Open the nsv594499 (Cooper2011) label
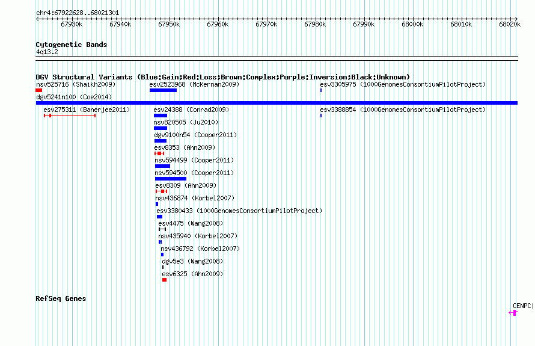535x346 pixels. coord(195,160)
